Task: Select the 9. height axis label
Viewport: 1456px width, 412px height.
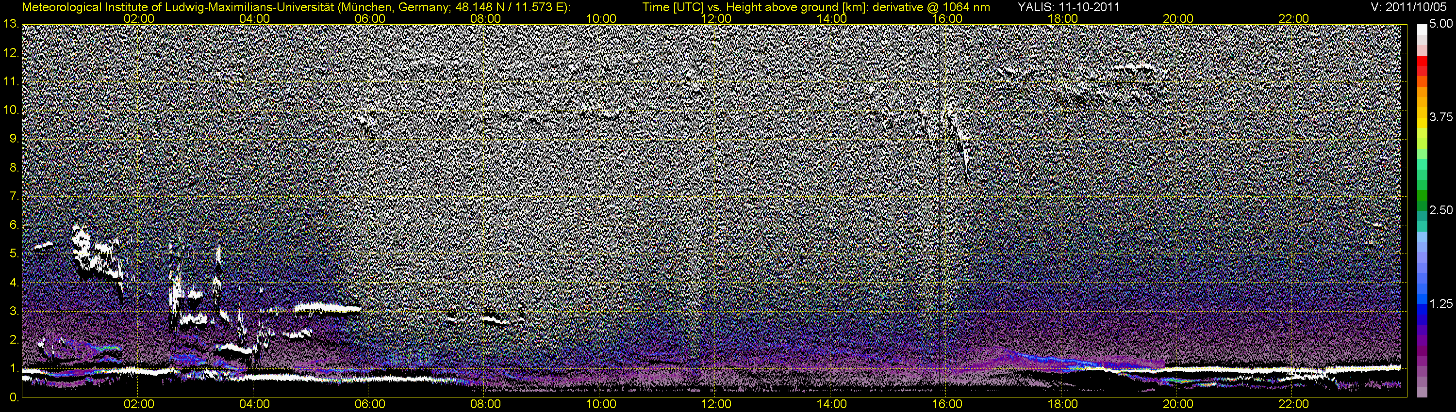Action: [x=14, y=140]
